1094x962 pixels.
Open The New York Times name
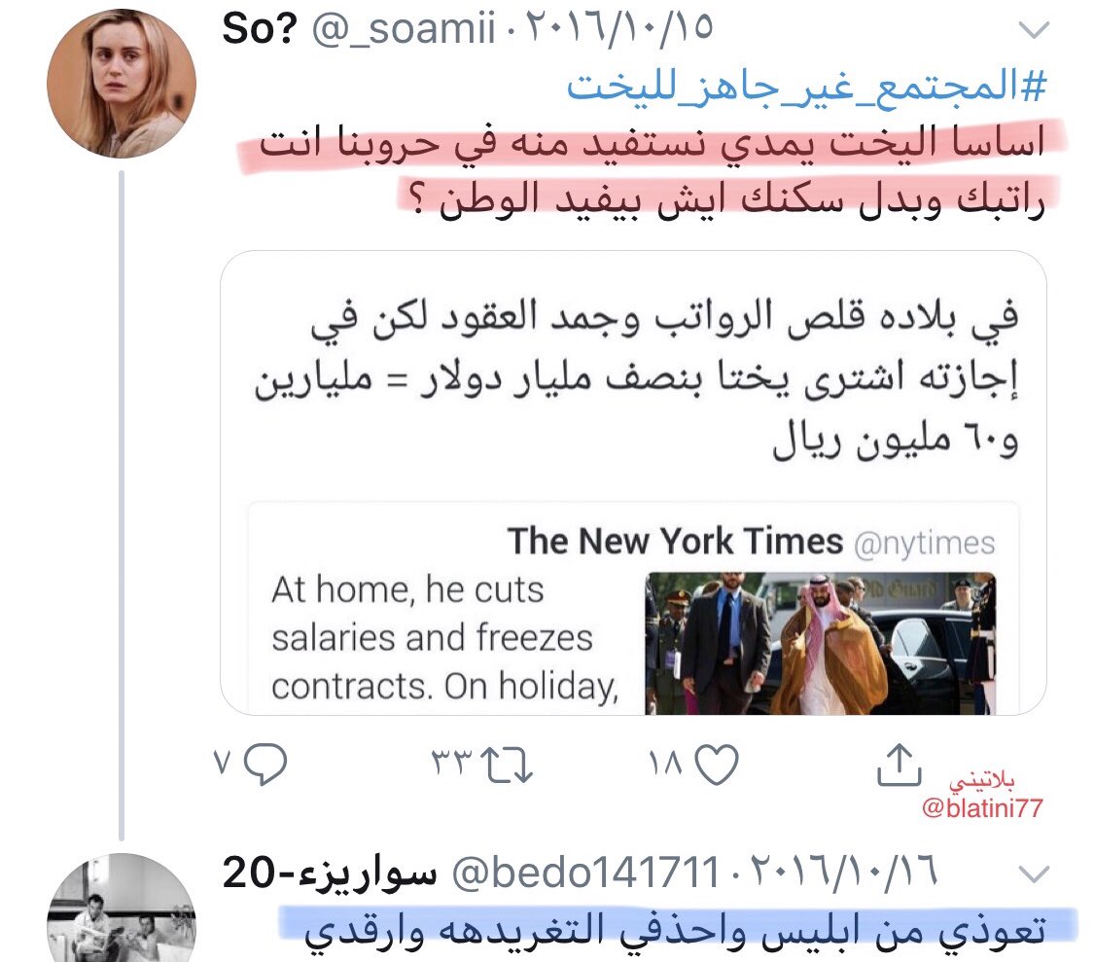click(x=676, y=542)
